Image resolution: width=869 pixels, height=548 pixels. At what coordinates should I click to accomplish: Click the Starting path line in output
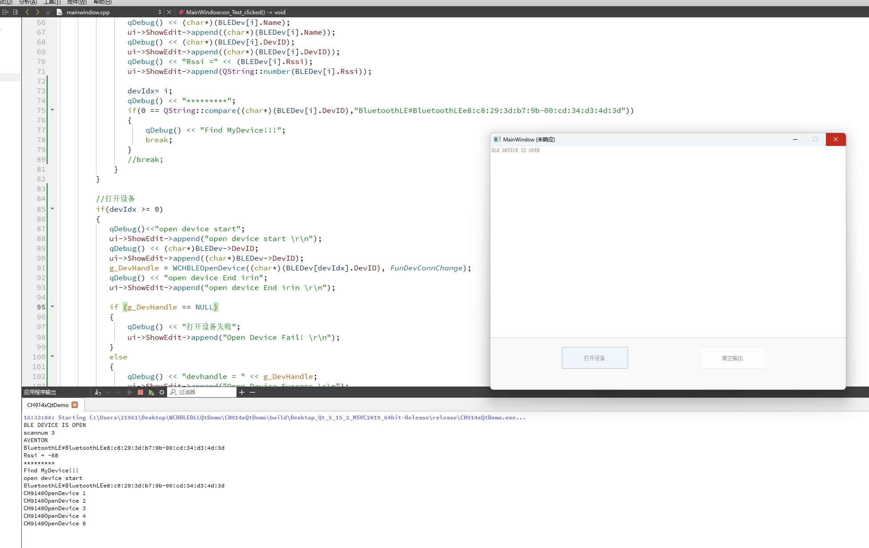click(x=274, y=418)
